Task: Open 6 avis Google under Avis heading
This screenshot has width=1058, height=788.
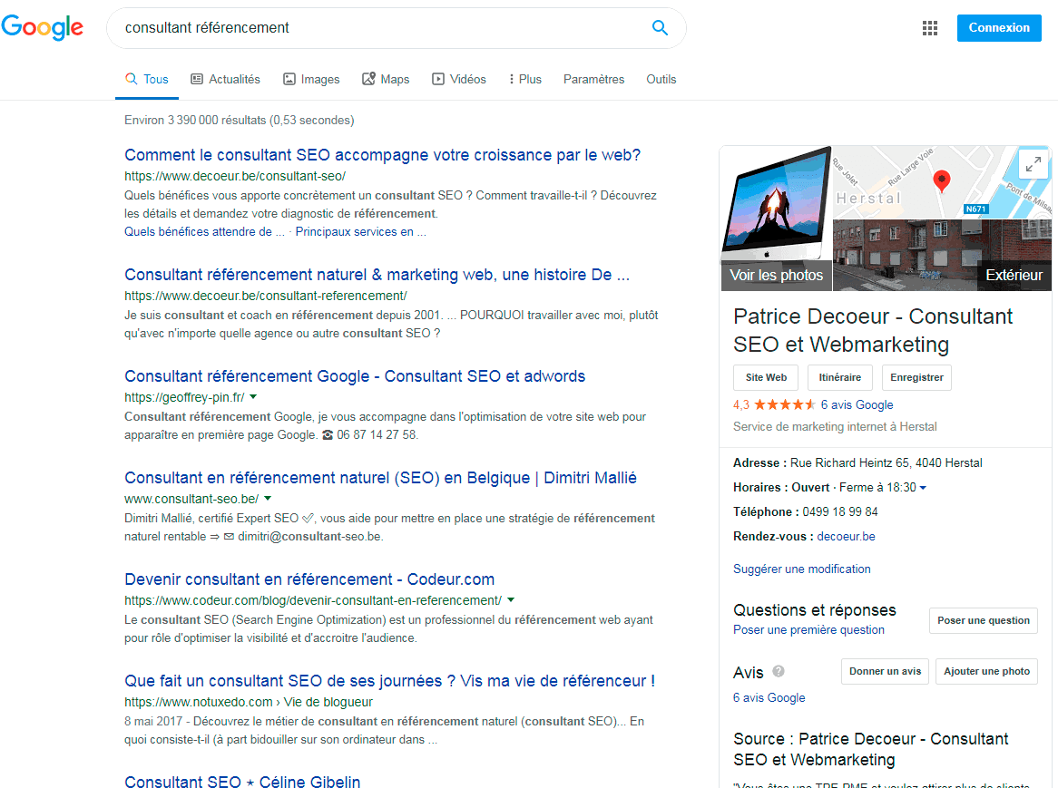Action: tap(769, 697)
